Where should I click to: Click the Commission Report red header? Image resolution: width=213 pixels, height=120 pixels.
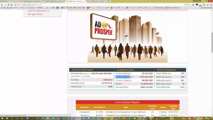[x=127, y=102]
